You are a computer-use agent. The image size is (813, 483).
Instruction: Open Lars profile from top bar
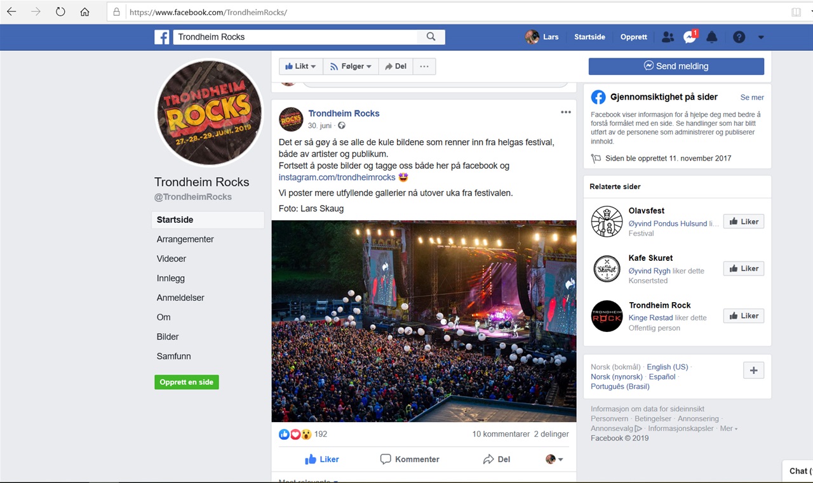542,37
